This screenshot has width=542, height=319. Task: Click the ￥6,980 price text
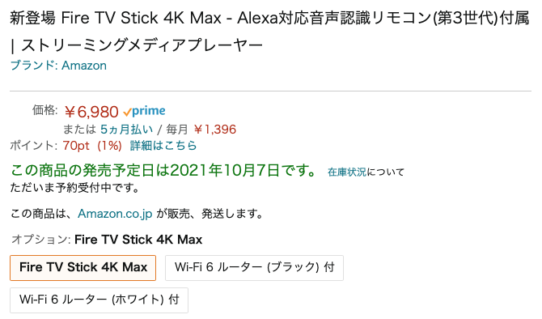click(x=91, y=112)
